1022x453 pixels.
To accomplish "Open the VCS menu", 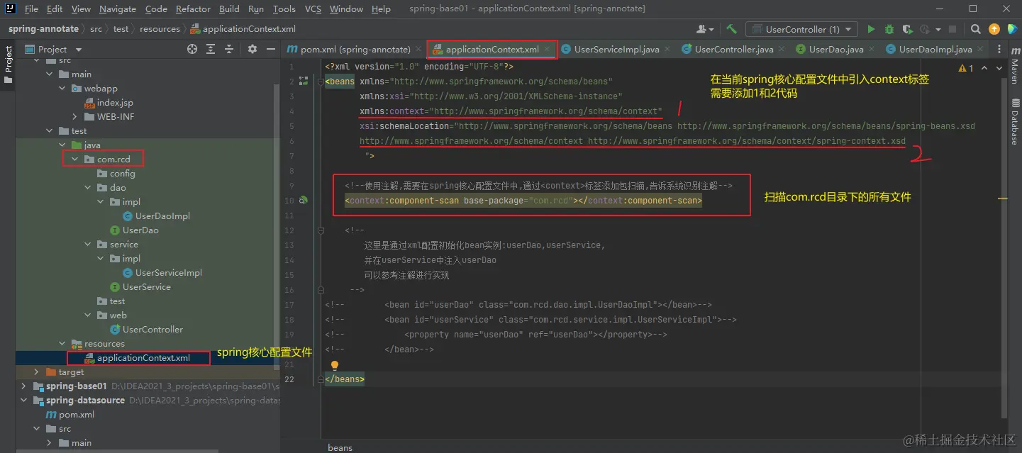I will pos(313,9).
